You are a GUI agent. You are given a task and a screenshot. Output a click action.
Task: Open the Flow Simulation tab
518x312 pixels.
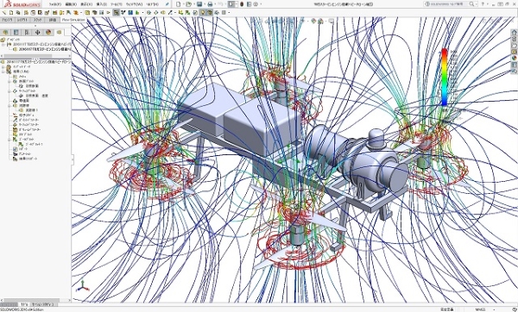73,20
